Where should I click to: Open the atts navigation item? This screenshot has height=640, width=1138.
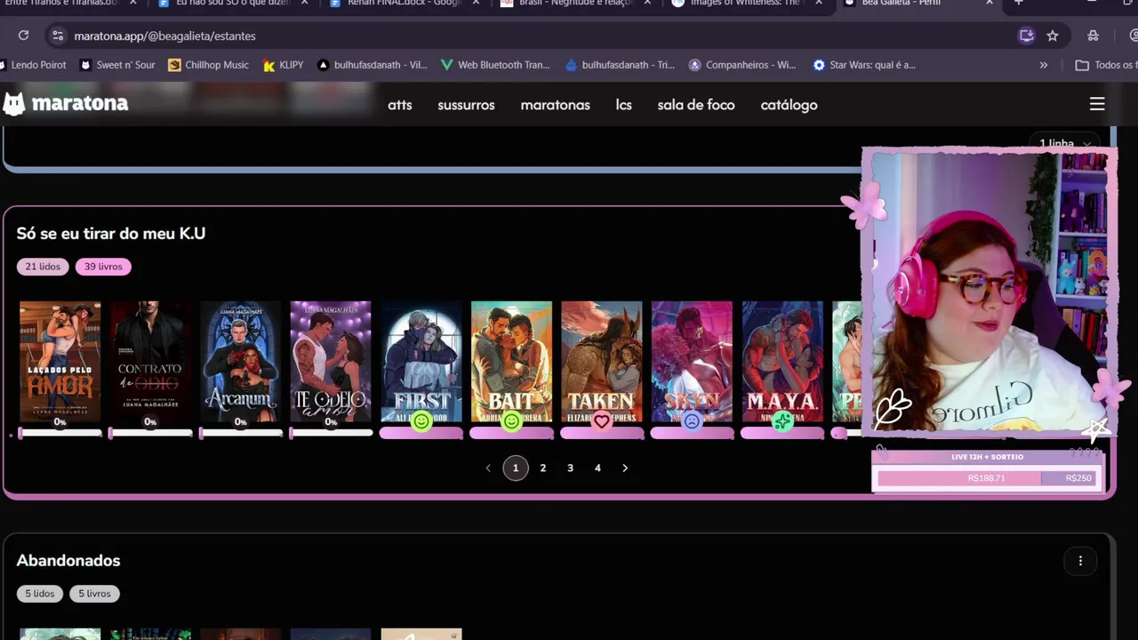click(400, 105)
